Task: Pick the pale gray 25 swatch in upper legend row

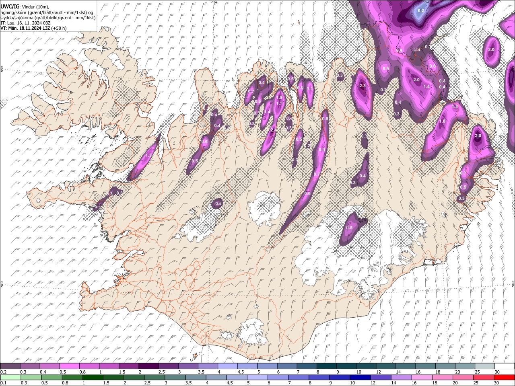Action: point(485,366)
